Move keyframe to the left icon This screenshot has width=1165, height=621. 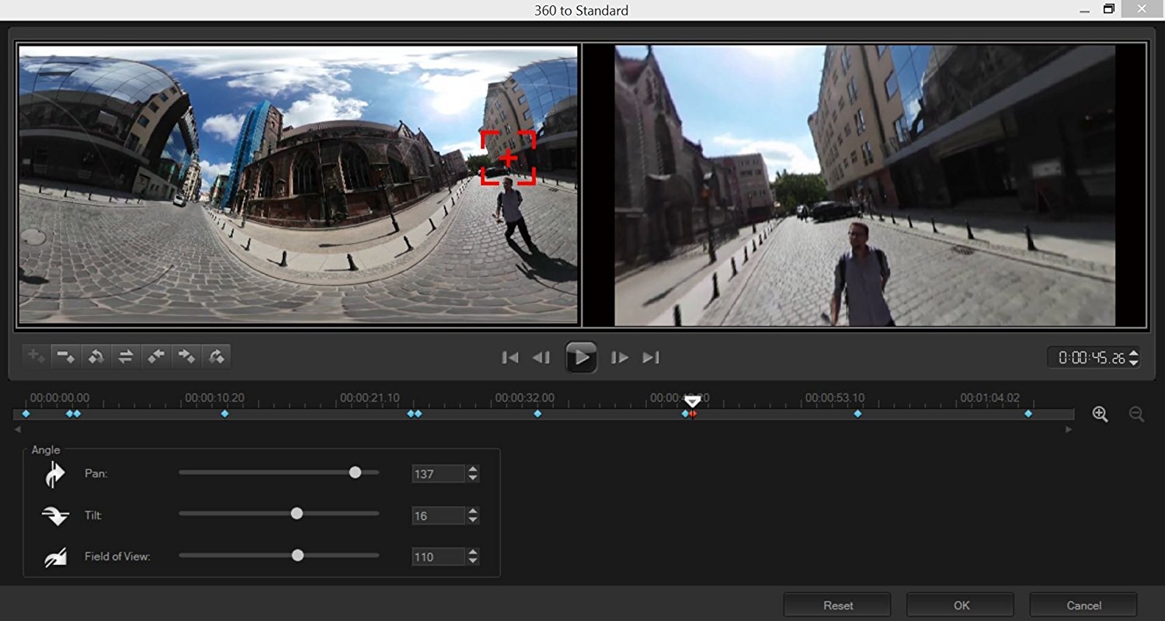coord(156,356)
